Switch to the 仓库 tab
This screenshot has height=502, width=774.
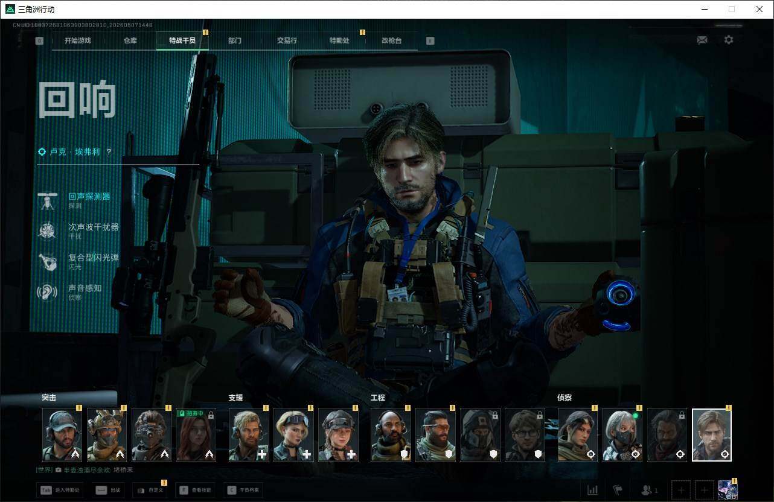(x=130, y=41)
